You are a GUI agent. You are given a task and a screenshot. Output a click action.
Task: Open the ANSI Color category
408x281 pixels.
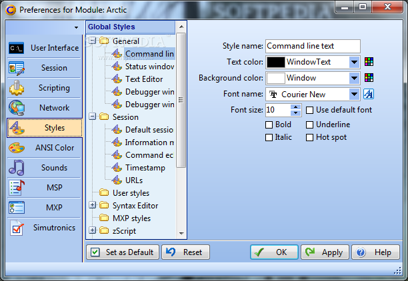45,148
